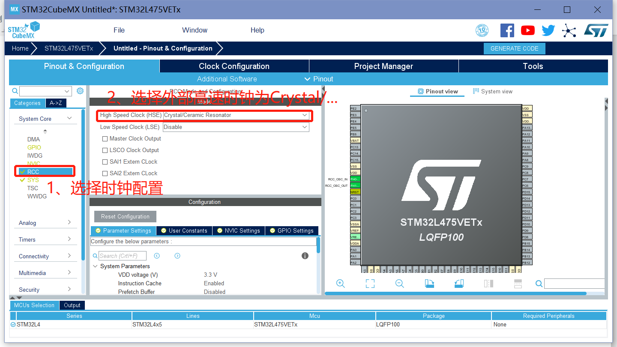Open the ST community network icon
The height and width of the screenshot is (347, 617).
click(x=569, y=30)
